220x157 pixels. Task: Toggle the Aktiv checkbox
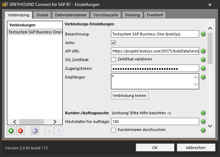click(113, 43)
